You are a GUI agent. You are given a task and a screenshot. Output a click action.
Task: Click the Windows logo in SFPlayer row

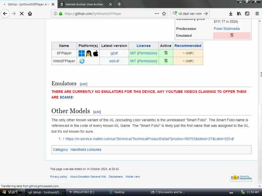pos(82,53)
